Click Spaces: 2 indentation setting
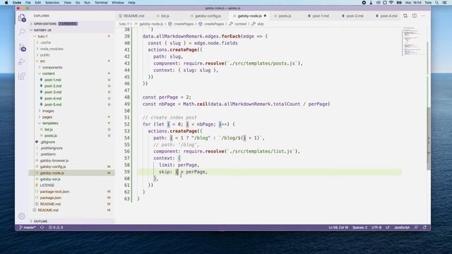The height and width of the screenshot is (254, 452). click(x=359, y=227)
